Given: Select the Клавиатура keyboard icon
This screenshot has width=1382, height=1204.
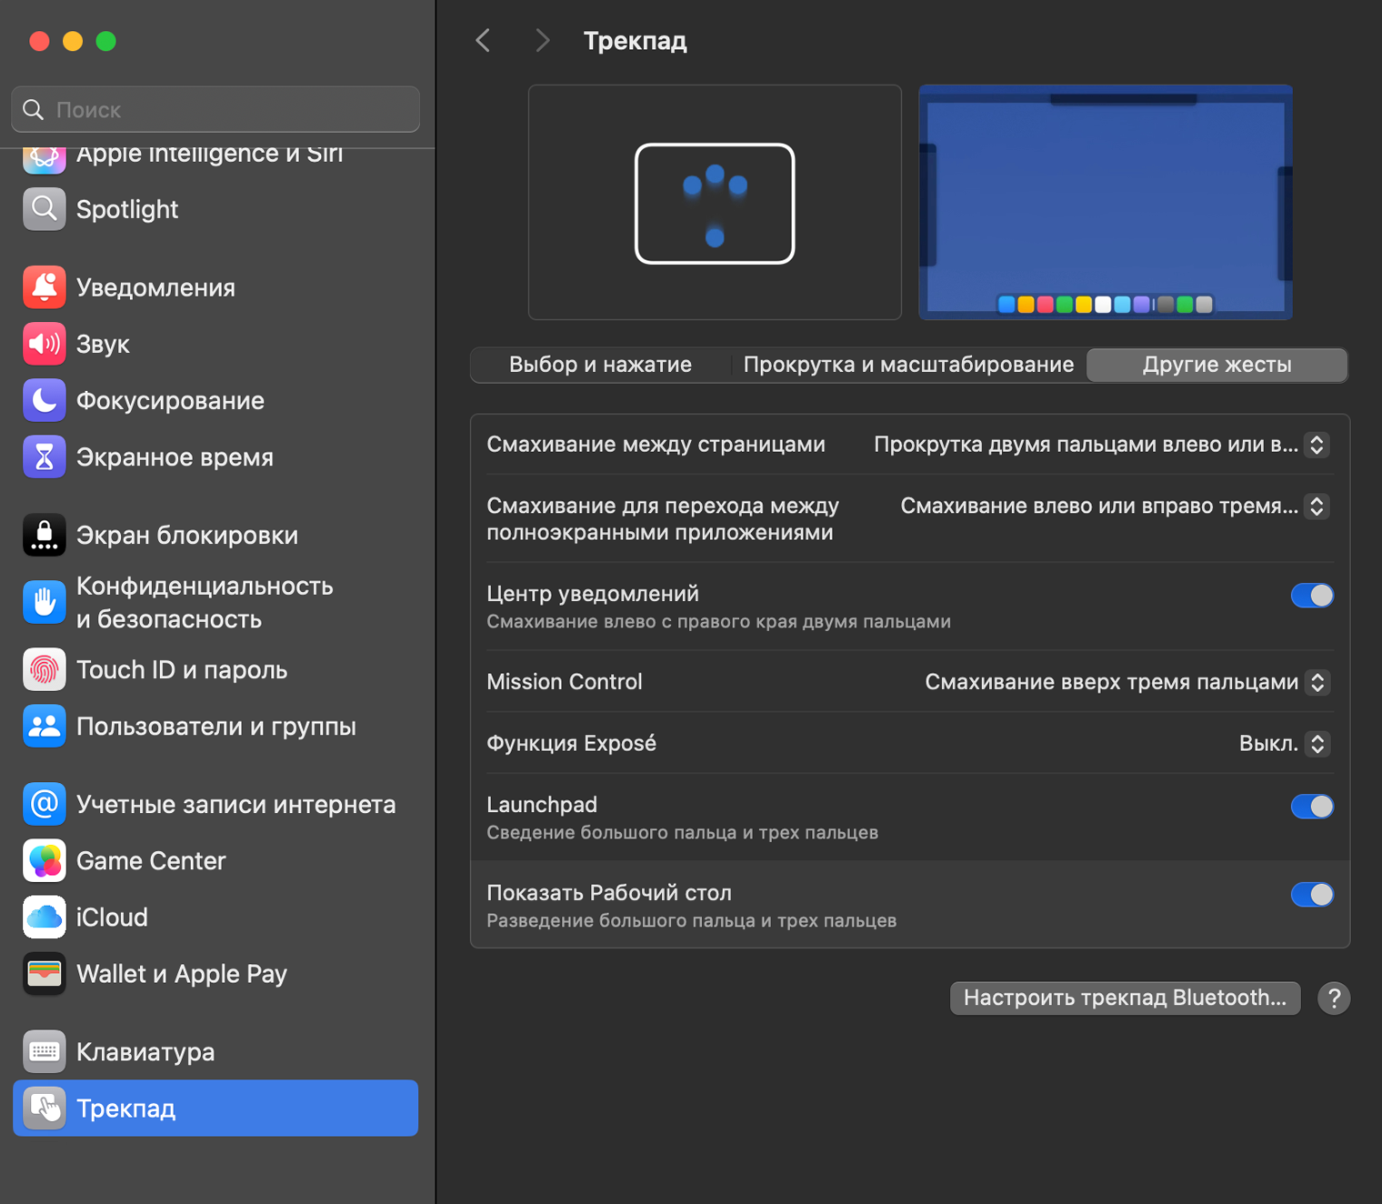Looking at the screenshot, I should pos(44,1051).
